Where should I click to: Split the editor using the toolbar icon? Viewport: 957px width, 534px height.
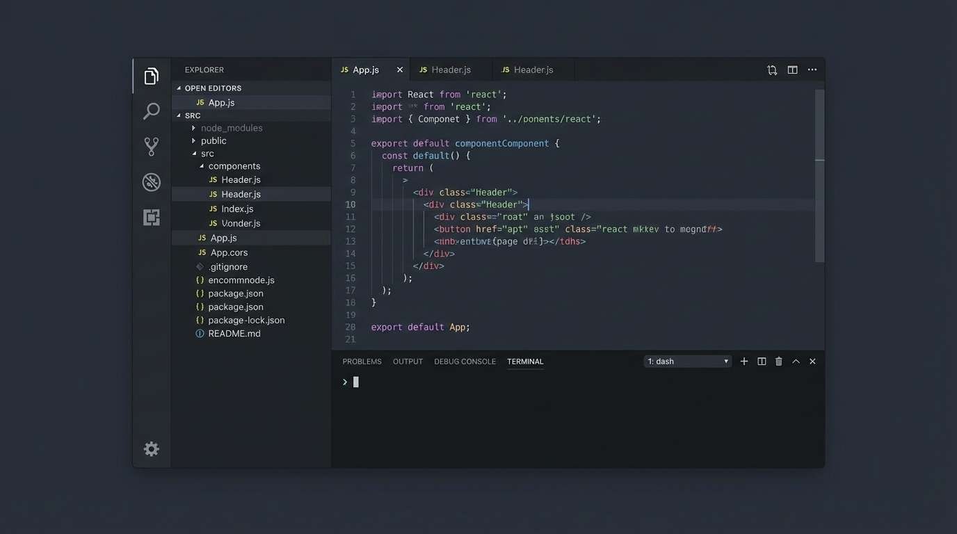[792, 70]
